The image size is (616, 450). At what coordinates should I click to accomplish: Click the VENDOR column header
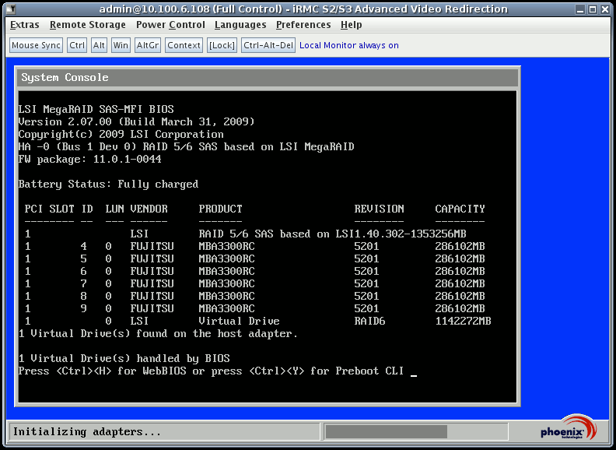pos(149,209)
